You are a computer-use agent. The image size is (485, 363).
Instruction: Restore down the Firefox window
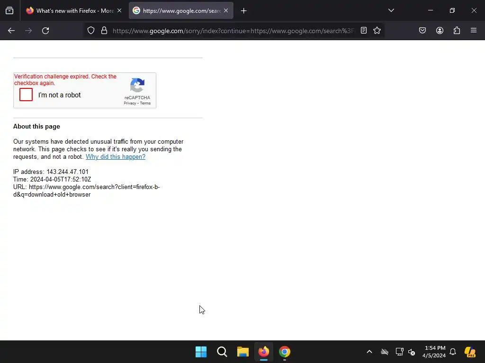click(x=452, y=10)
